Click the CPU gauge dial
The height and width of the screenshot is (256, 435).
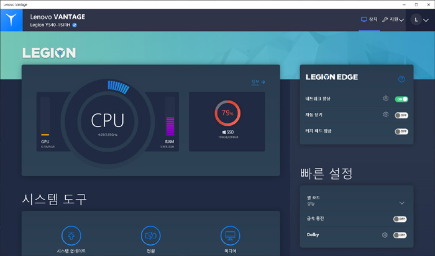click(108, 121)
